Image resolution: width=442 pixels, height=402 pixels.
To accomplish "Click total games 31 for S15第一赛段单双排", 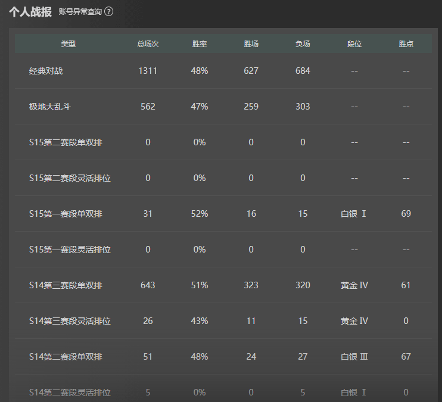I will (148, 214).
